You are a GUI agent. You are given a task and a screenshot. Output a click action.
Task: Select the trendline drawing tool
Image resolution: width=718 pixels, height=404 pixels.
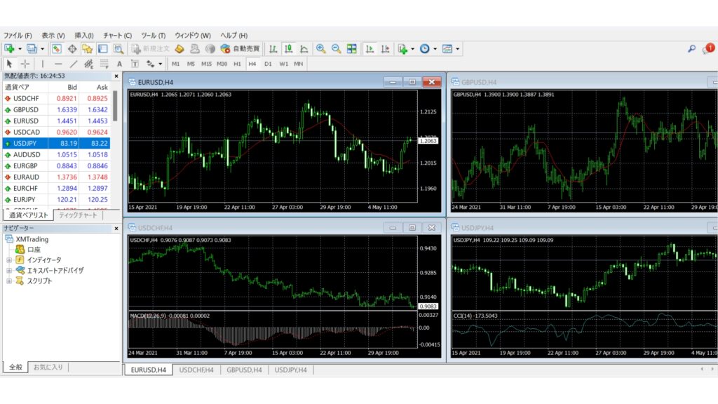tap(74, 64)
